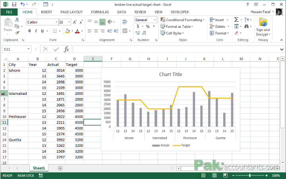Click the Find and Select binoculars icon

pos(246,27)
